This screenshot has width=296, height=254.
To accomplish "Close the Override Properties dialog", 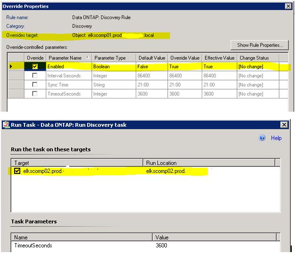I will 288,6.
